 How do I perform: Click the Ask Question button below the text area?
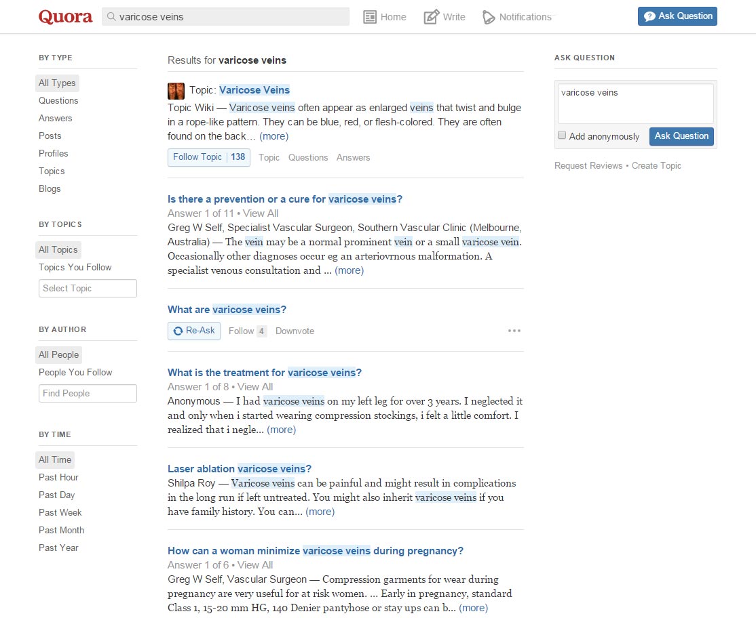coord(681,136)
